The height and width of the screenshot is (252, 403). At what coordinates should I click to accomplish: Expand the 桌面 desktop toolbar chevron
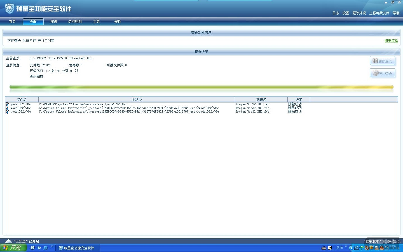(x=346, y=247)
